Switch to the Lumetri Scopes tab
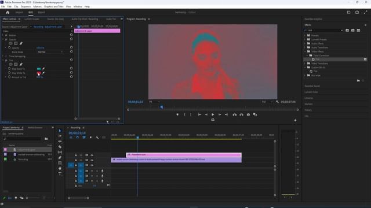 tap(32, 19)
